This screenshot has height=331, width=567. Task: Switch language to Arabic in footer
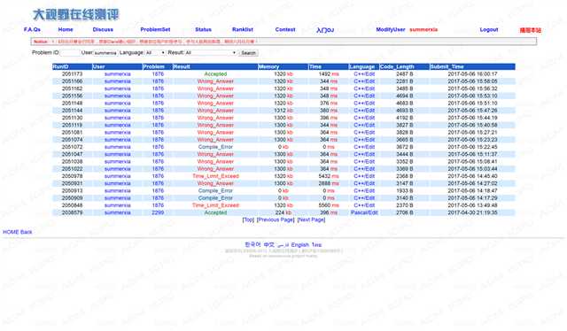(x=283, y=244)
